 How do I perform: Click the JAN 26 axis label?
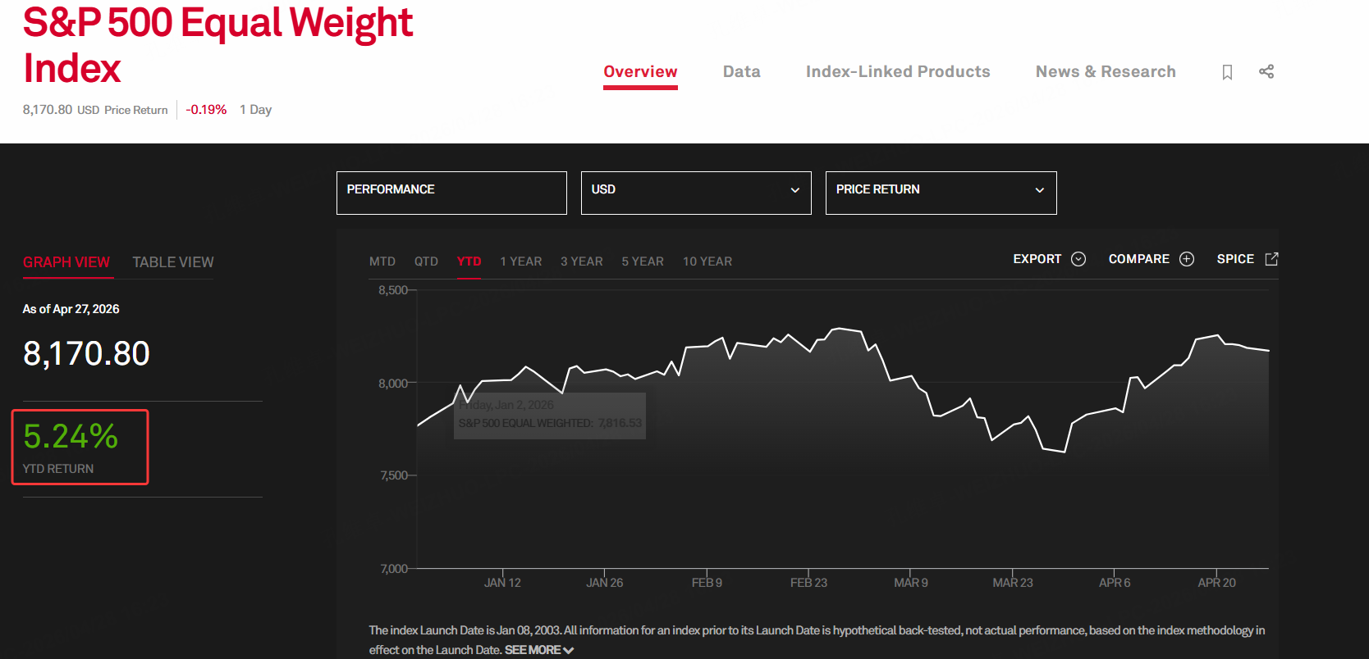[604, 583]
